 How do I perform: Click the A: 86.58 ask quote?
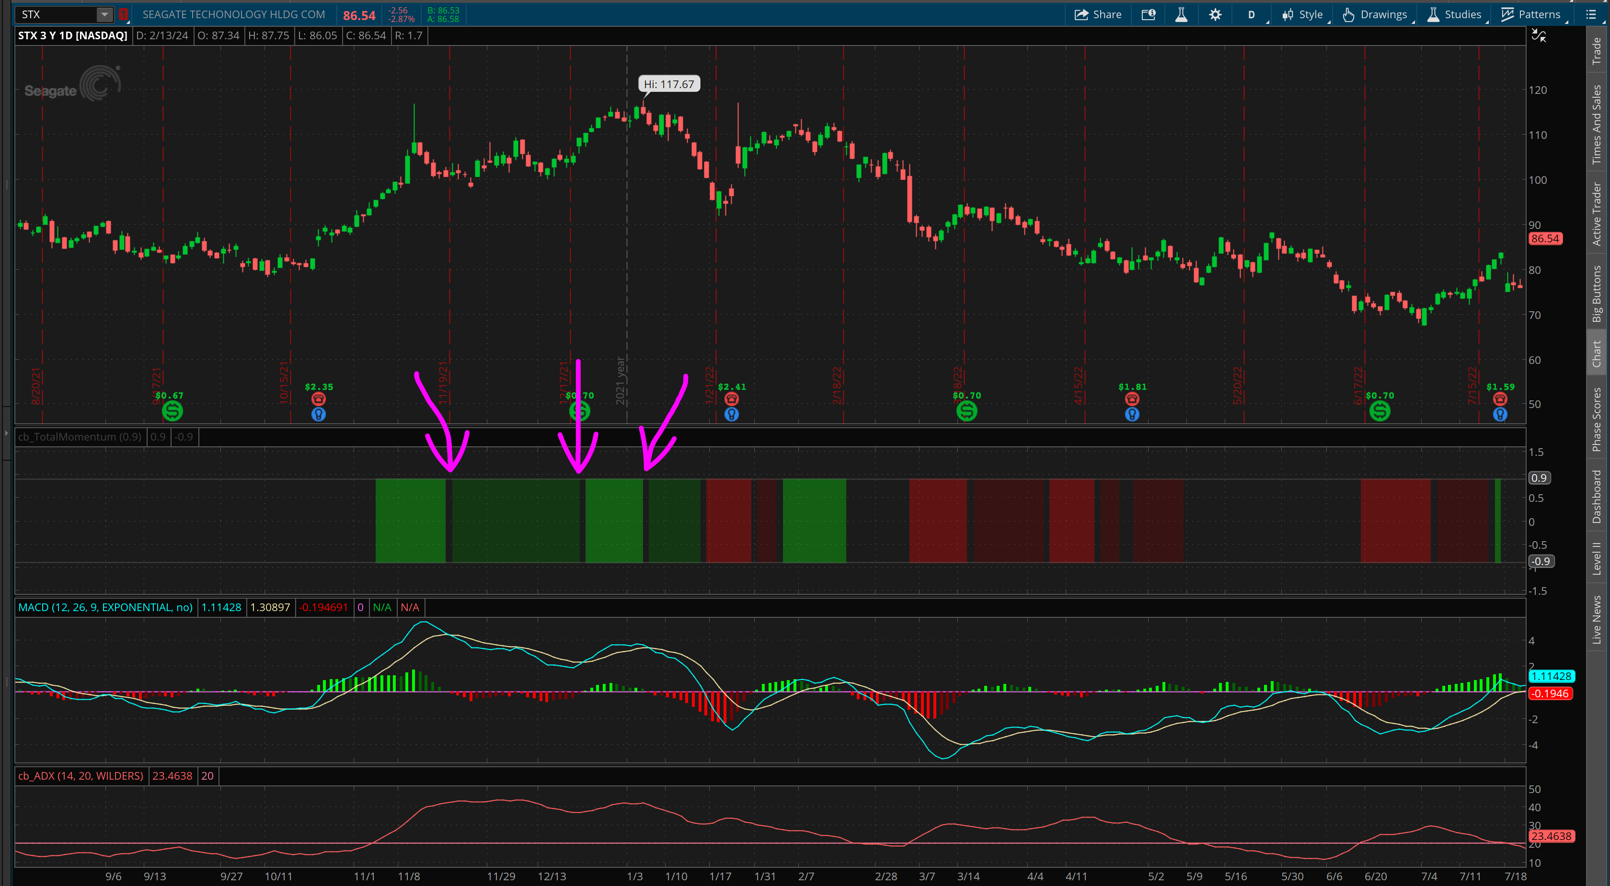(x=443, y=19)
